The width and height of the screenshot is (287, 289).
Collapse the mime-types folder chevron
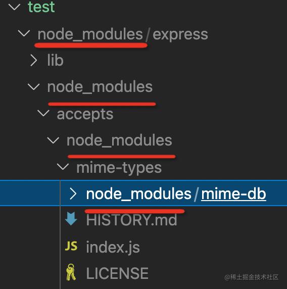[63, 166]
